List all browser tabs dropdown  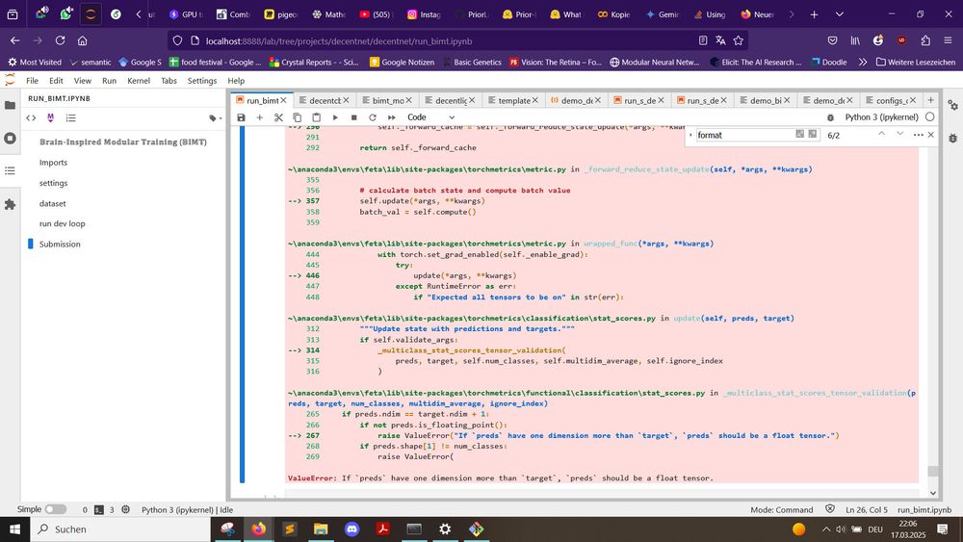[840, 14]
